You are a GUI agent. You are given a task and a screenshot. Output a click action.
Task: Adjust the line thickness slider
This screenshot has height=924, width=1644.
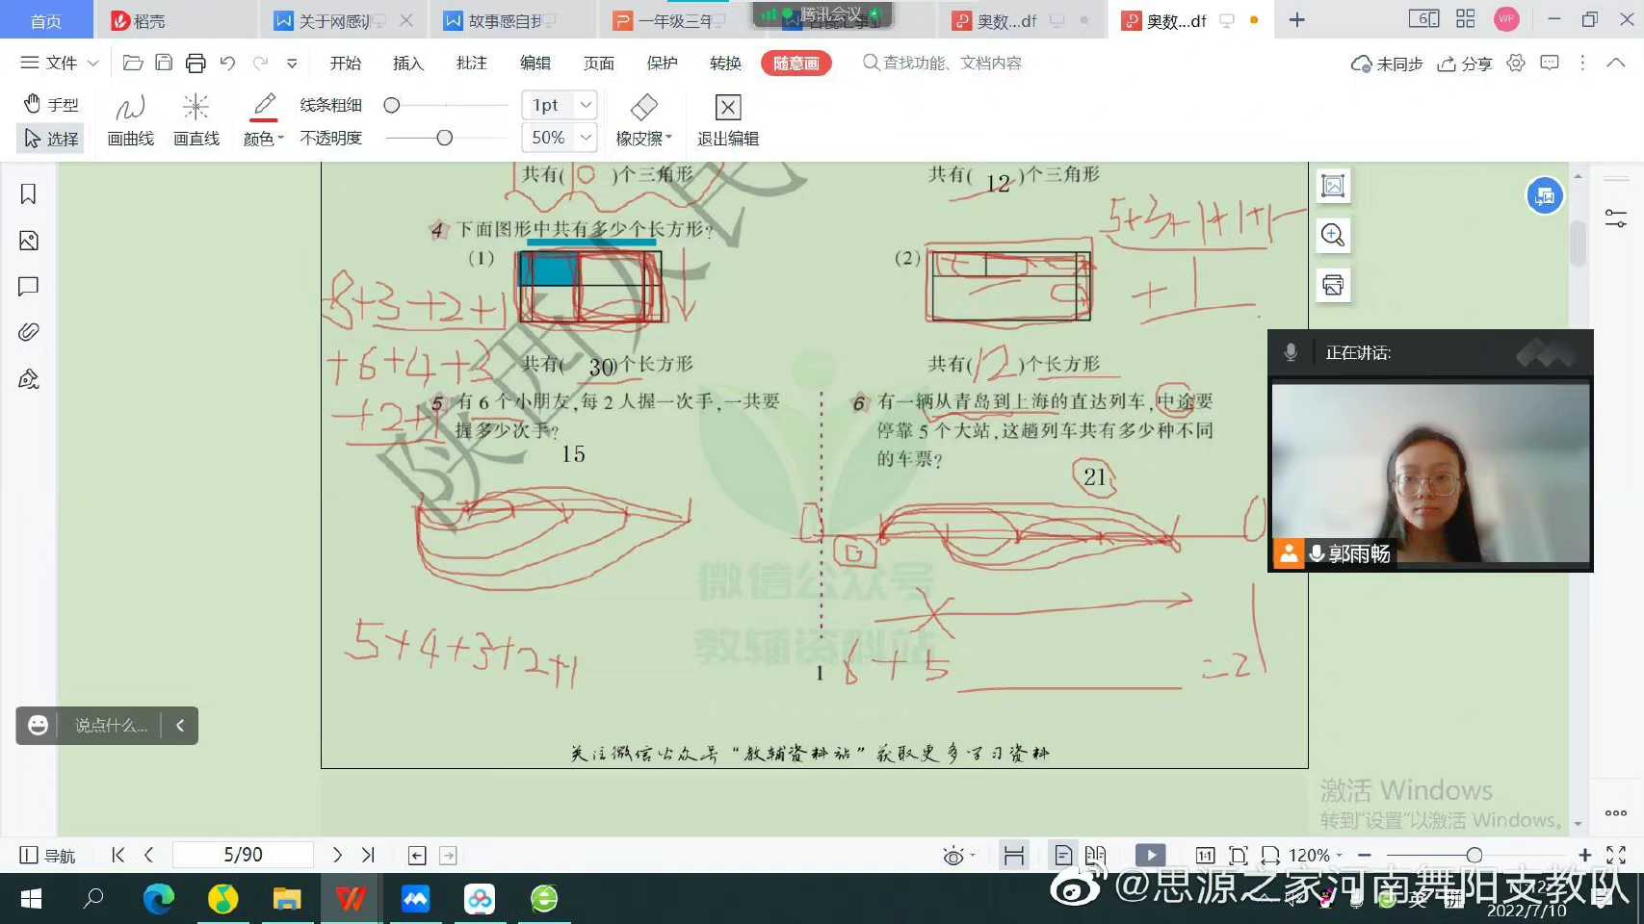click(446, 105)
